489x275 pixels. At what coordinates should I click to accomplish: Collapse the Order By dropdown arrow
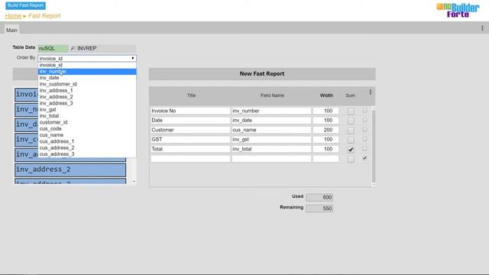tap(132, 58)
